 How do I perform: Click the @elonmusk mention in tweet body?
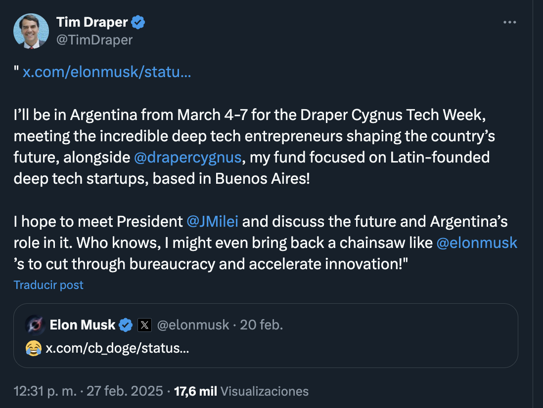coord(477,243)
